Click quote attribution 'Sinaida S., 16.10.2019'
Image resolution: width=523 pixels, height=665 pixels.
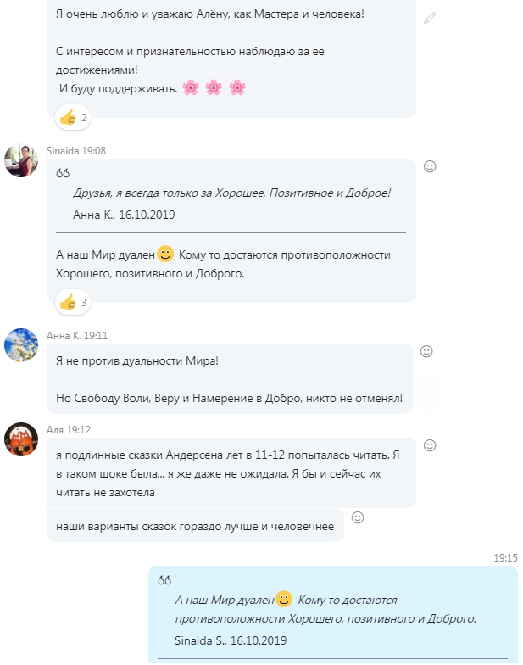231,640
